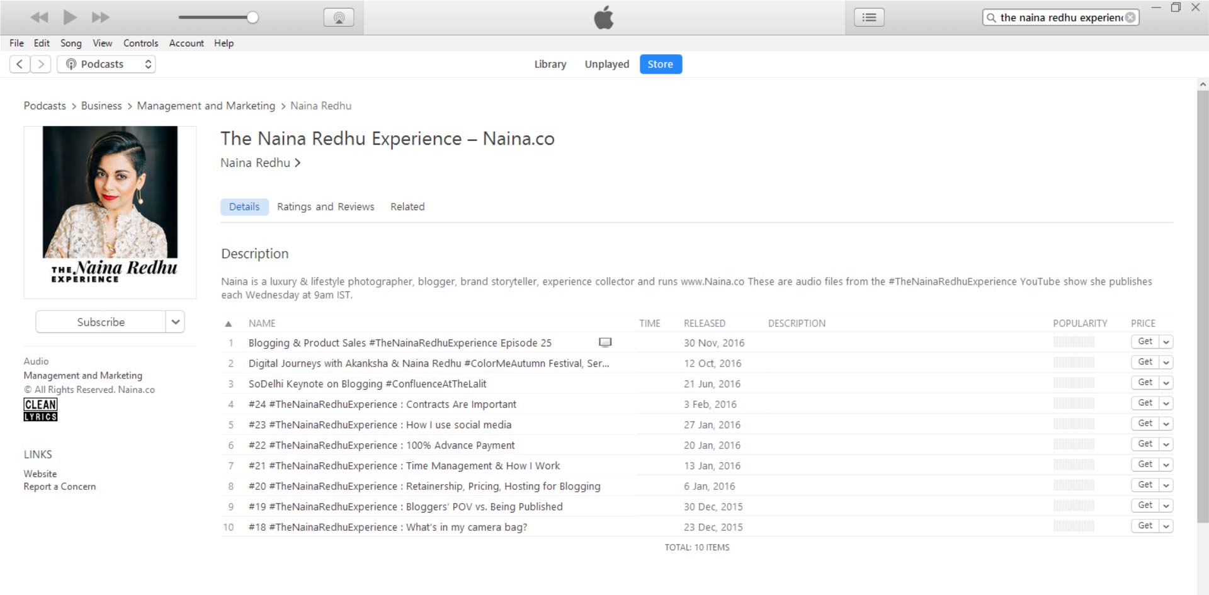Screen dimensions: 1209x595
Task: Sort by the RELEASED column header
Action: (x=705, y=324)
